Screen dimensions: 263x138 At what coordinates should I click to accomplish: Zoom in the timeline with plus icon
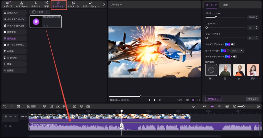(258, 107)
